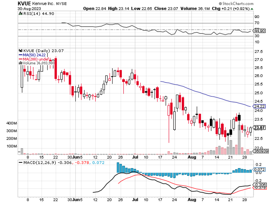Click the price axis label 22.5
269x203 pixels.
click(x=259, y=138)
